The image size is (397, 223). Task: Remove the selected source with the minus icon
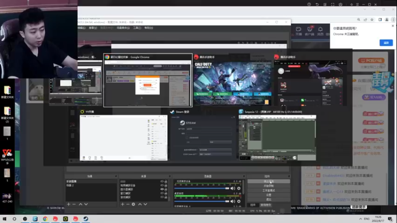pyautogui.click(x=128, y=204)
